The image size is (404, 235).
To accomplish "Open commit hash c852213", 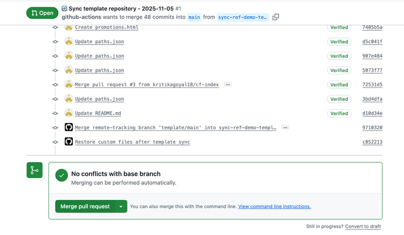I will pyautogui.click(x=372, y=142).
